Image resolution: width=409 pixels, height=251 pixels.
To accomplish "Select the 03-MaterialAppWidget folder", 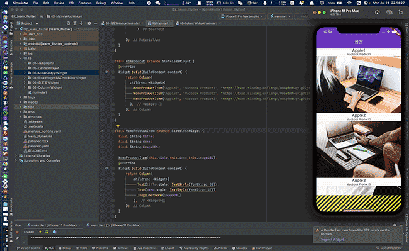I will click(50, 73).
